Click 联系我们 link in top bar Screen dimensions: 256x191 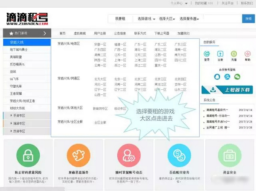[247, 3]
